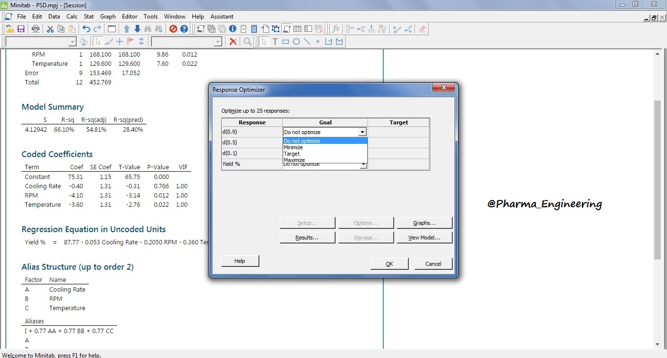Open Minitab Help via the question mark icon

click(x=184, y=29)
